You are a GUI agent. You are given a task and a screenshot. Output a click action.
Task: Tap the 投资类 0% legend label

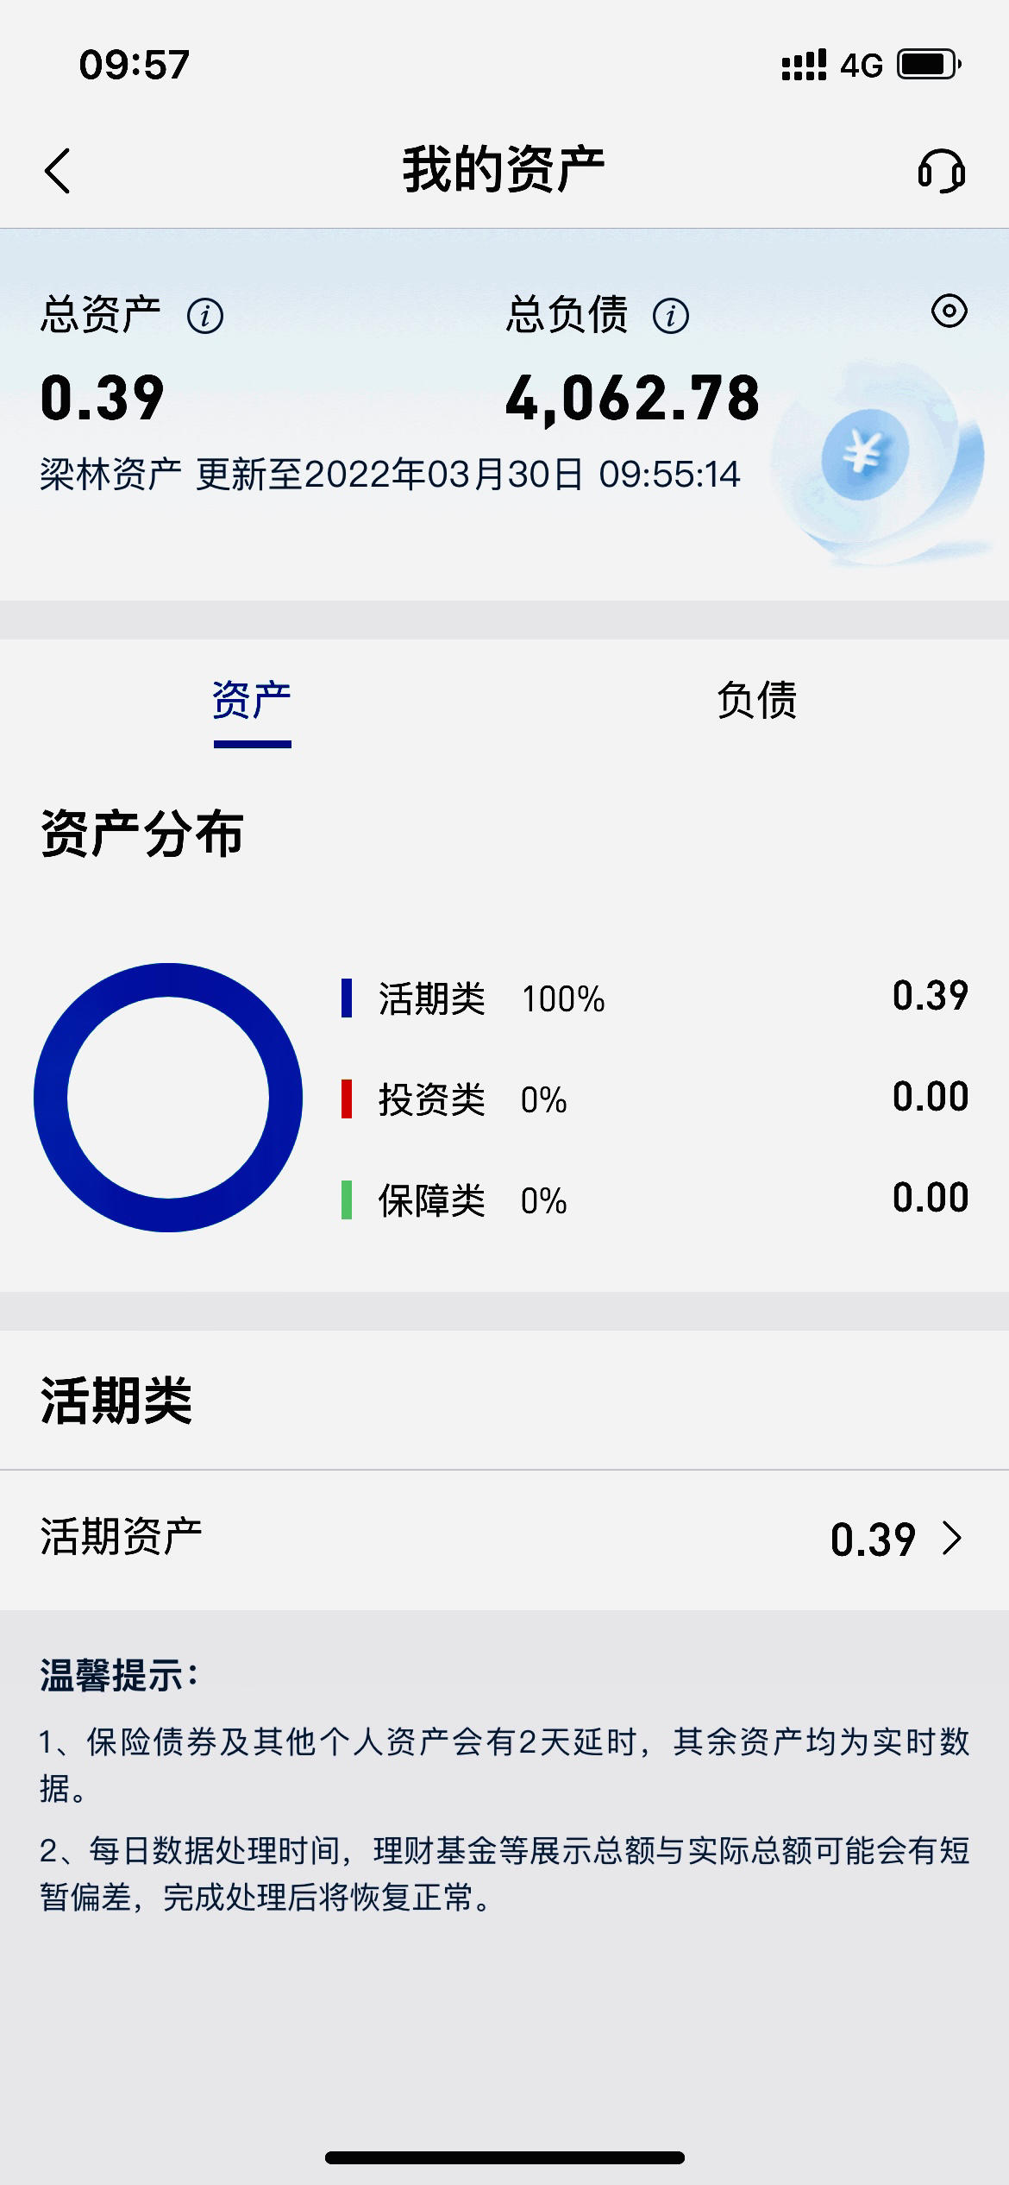[473, 1099]
